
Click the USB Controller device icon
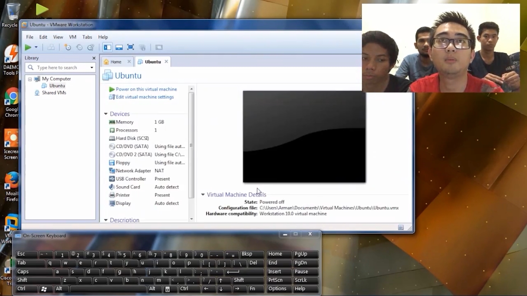pos(112,179)
